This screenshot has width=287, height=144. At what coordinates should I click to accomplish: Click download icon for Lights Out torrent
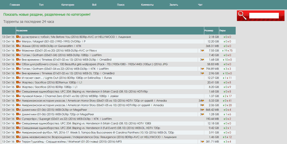point(17,78)
